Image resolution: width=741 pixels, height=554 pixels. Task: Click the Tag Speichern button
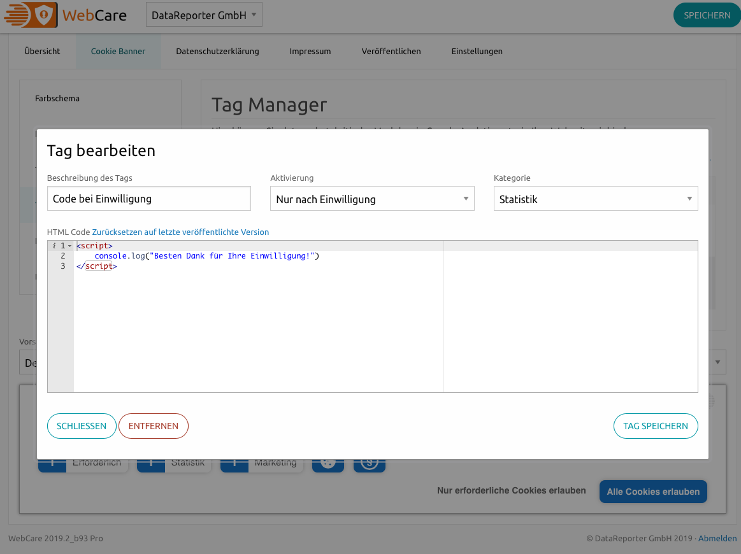(x=656, y=426)
